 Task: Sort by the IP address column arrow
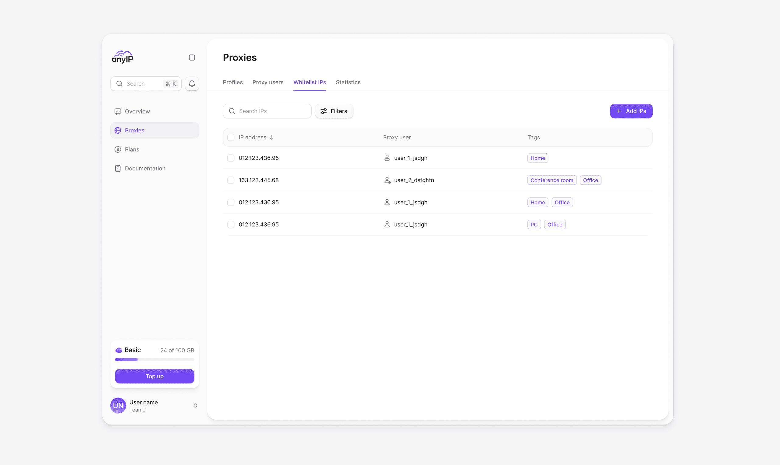[x=271, y=138]
